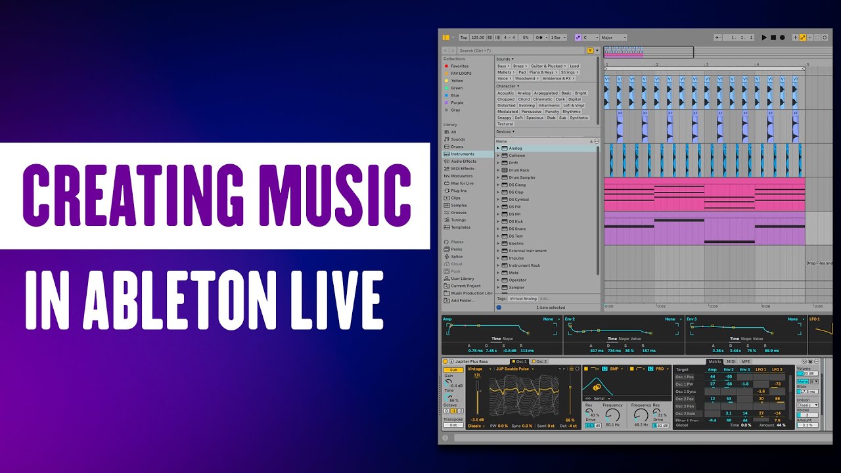This screenshot has height=473, width=841.
Task: Click the Virtual Analog tag
Action: pos(524,298)
